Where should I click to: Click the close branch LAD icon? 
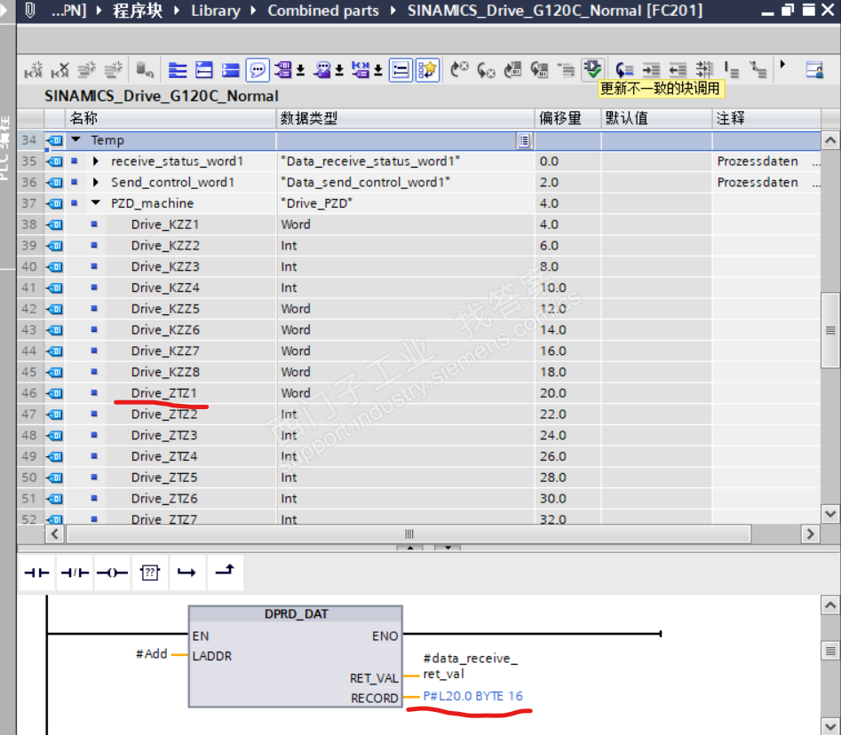225,572
